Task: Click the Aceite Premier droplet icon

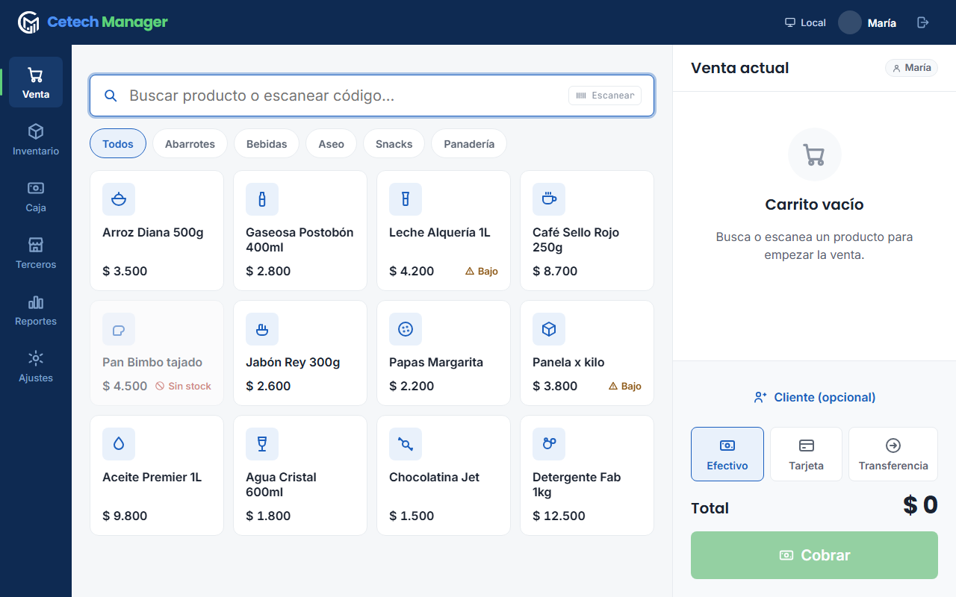Action: tap(119, 444)
